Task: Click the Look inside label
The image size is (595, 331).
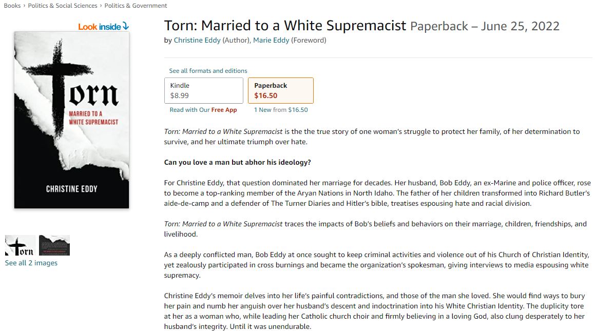Action: [100, 27]
